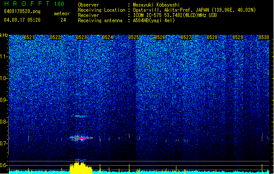Screen dimensions: 274x174
Task: Click the 1.0 kHz frequency axis label
Action: (4, 78)
